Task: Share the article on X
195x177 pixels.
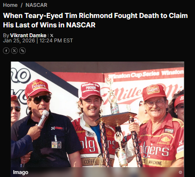Action: coord(14,51)
